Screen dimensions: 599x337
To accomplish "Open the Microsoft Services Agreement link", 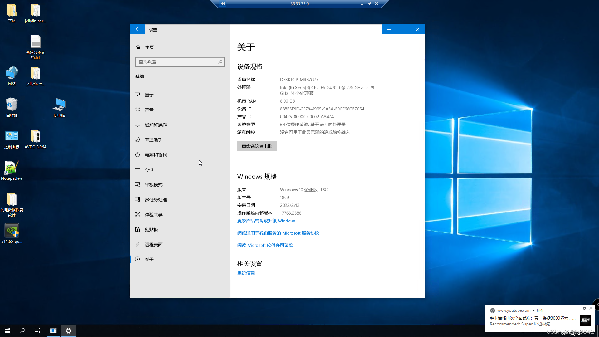I will pyautogui.click(x=278, y=233).
